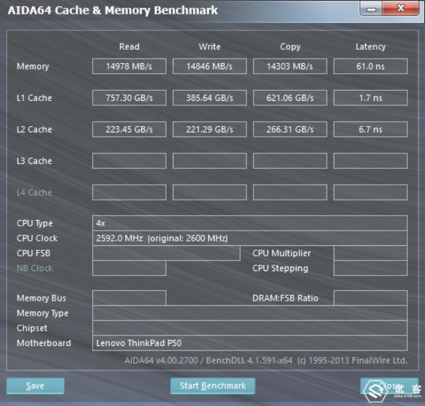Select L2 Cache latency 6.7 ns

pos(370,129)
